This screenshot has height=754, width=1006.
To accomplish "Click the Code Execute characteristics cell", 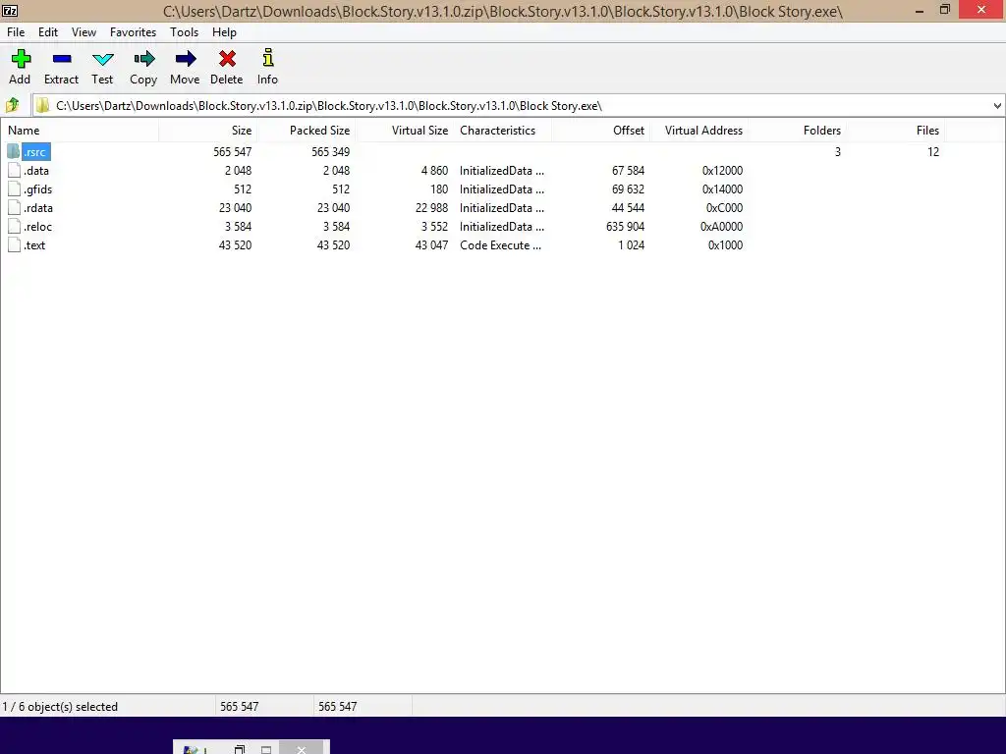I will 500,244.
